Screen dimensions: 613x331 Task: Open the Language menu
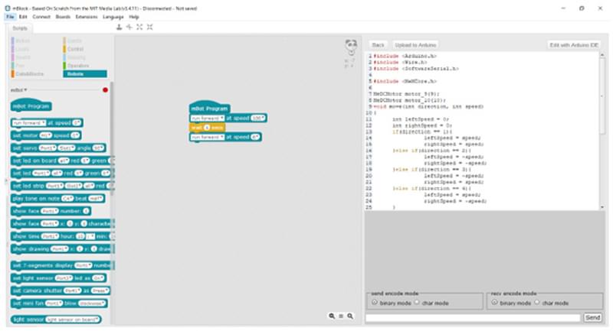[x=113, y=17]
